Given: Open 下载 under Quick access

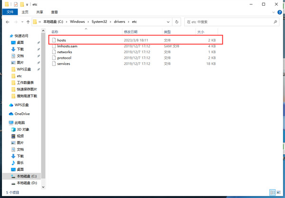Looking at the screenshot, I should [20, 49].
